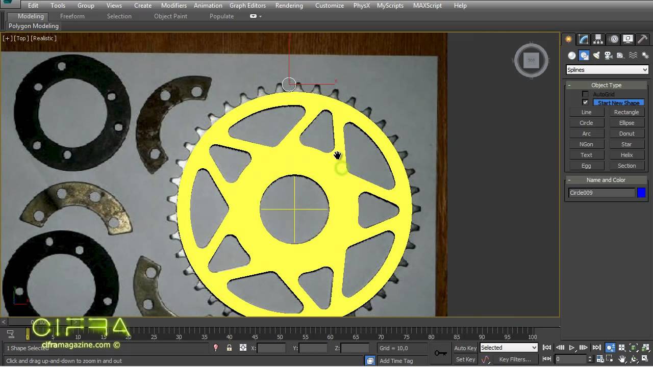
Task: Expand the Polygon Modeling panel
Action: (x=34, y=26)
